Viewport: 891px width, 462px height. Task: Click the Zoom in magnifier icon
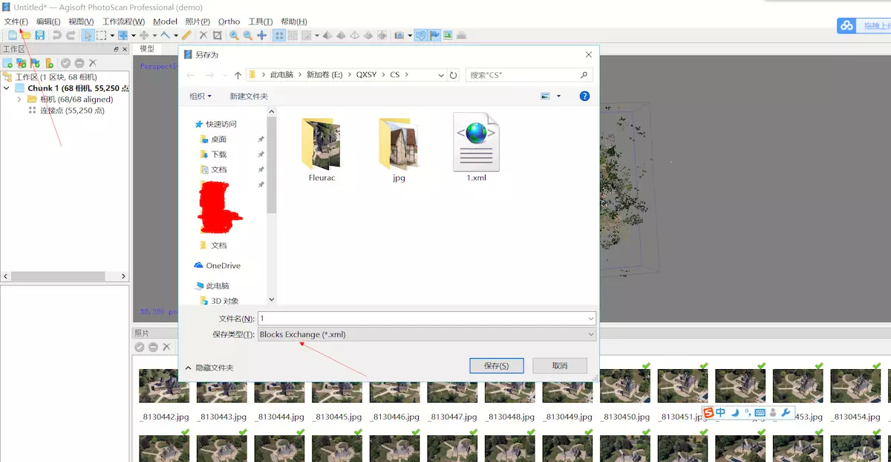tap(234, 36)
